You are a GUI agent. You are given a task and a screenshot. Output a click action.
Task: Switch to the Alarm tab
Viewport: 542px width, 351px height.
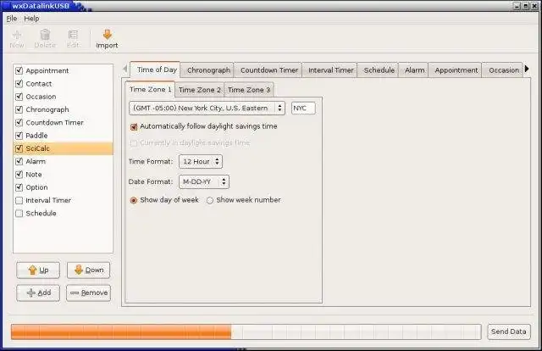coord(414,70)
